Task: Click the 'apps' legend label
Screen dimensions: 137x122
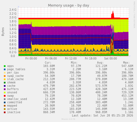Action: point(10,66)
